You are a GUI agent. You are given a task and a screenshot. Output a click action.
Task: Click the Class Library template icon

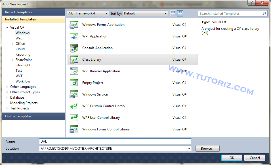pyautogui.click(x=74, y=60)
